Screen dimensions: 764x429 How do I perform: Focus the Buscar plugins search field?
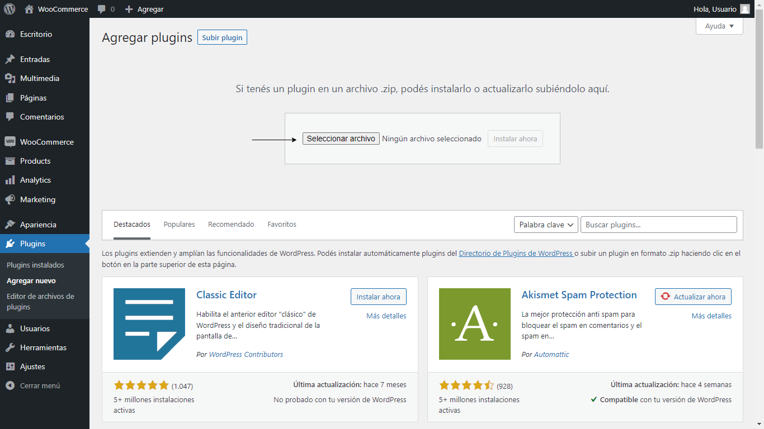coord(659,225)
